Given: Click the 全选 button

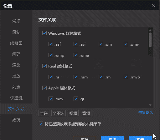Looking at the screenshot, I should pyautogui.click(x=44, y=113).
